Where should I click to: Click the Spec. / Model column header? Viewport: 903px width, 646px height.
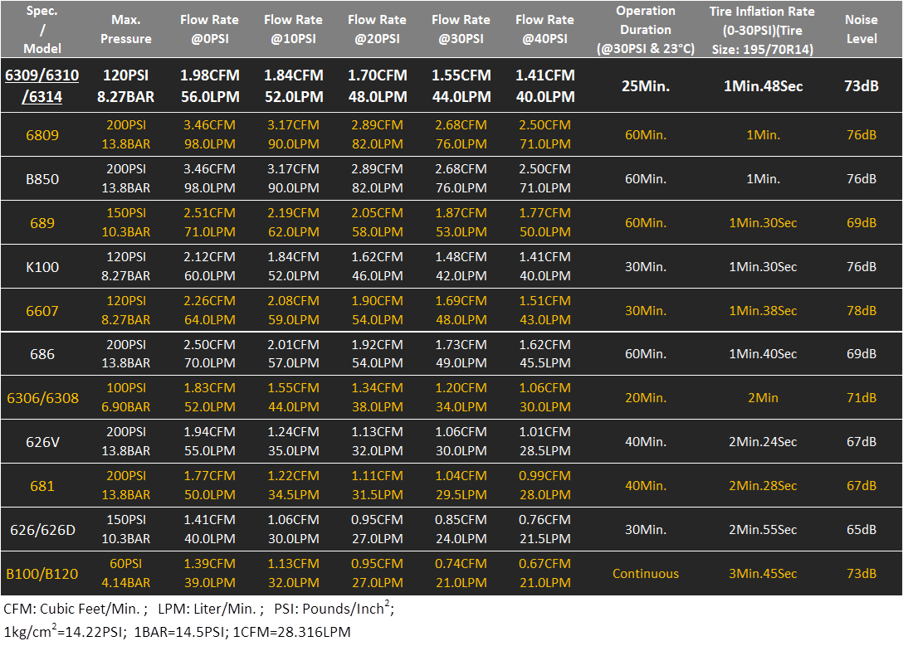[x=42, y=29]
